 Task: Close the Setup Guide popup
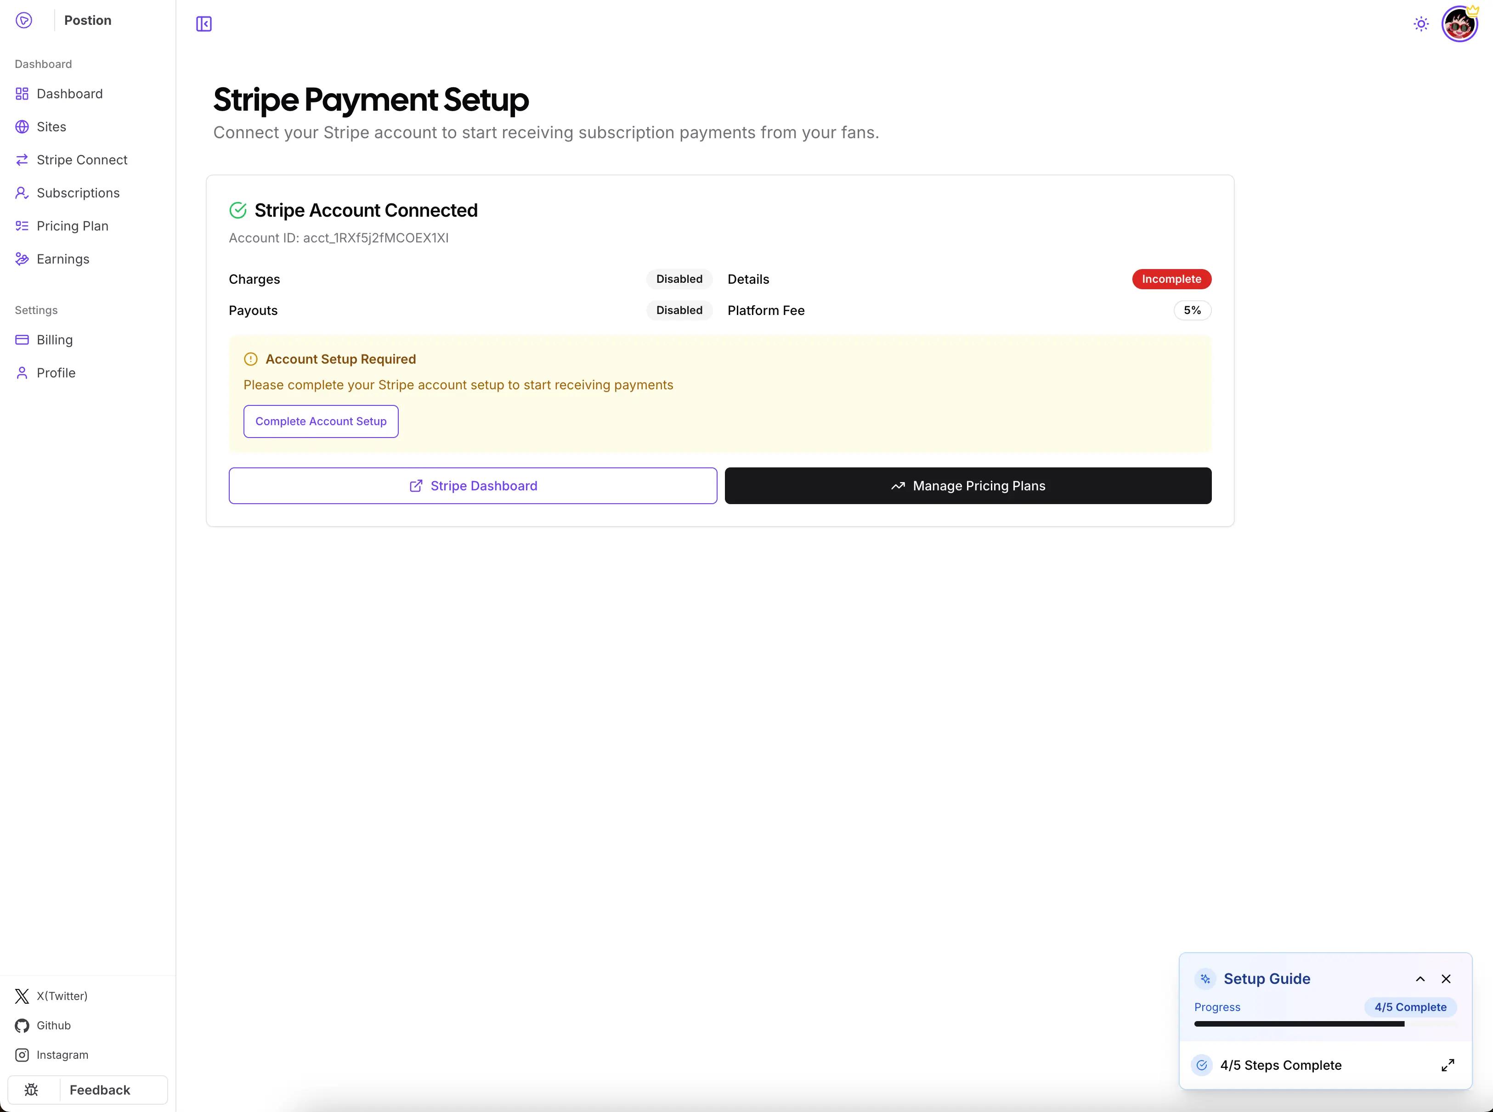coord(1447,979)
